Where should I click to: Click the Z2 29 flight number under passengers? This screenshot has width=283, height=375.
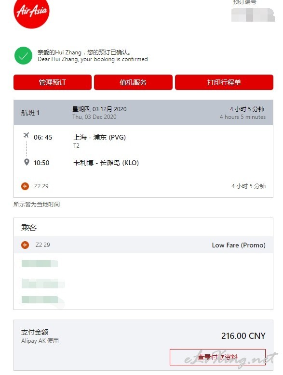click(42, 245)
